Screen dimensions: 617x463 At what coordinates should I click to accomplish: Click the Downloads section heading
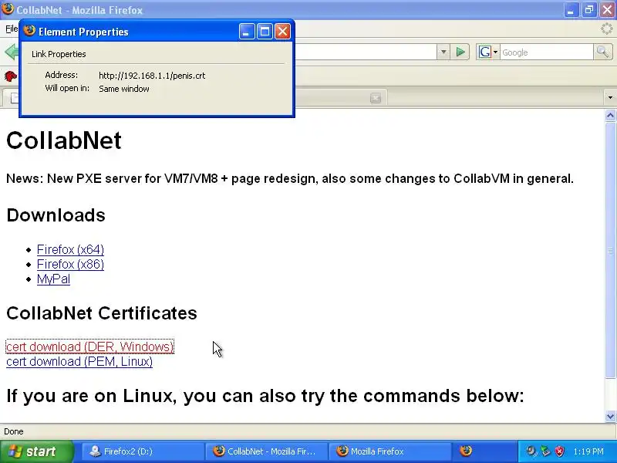click(x=56, y=215)
